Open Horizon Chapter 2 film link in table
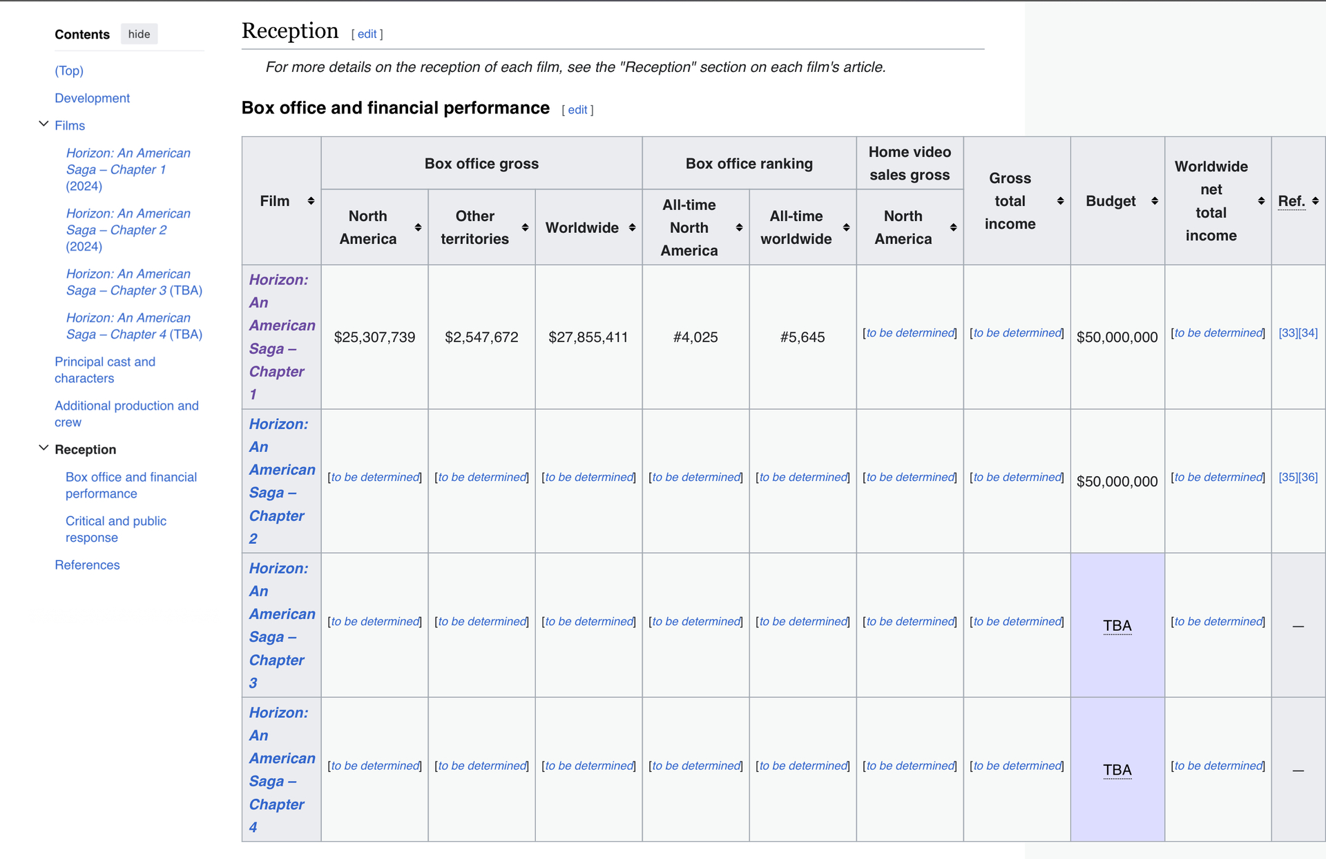 coord(282,481)
